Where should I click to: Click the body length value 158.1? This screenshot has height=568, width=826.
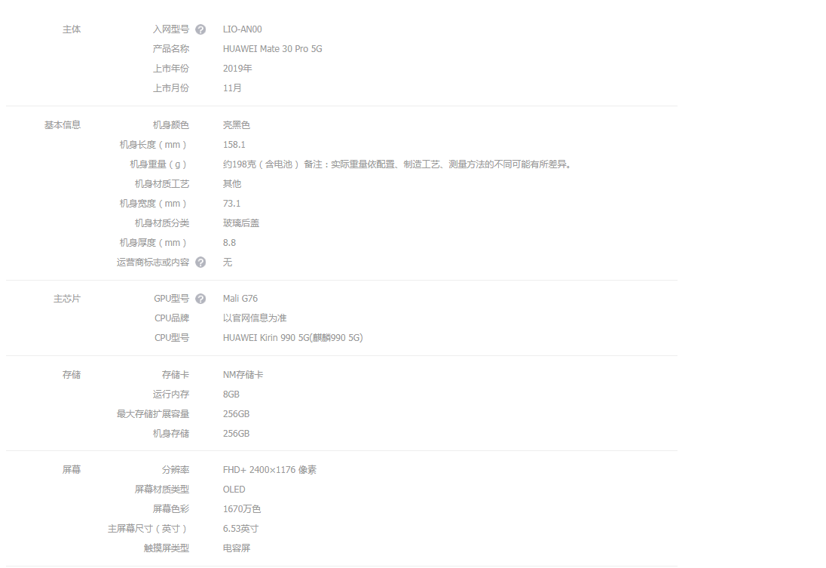(234, 145)
